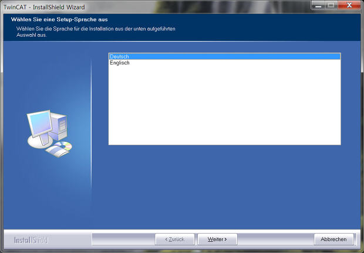Minimize the InstallShield Wizard window

click(x=318, y=5)
